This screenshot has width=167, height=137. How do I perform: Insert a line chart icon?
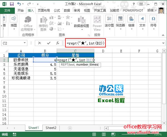tap(51, 23)
